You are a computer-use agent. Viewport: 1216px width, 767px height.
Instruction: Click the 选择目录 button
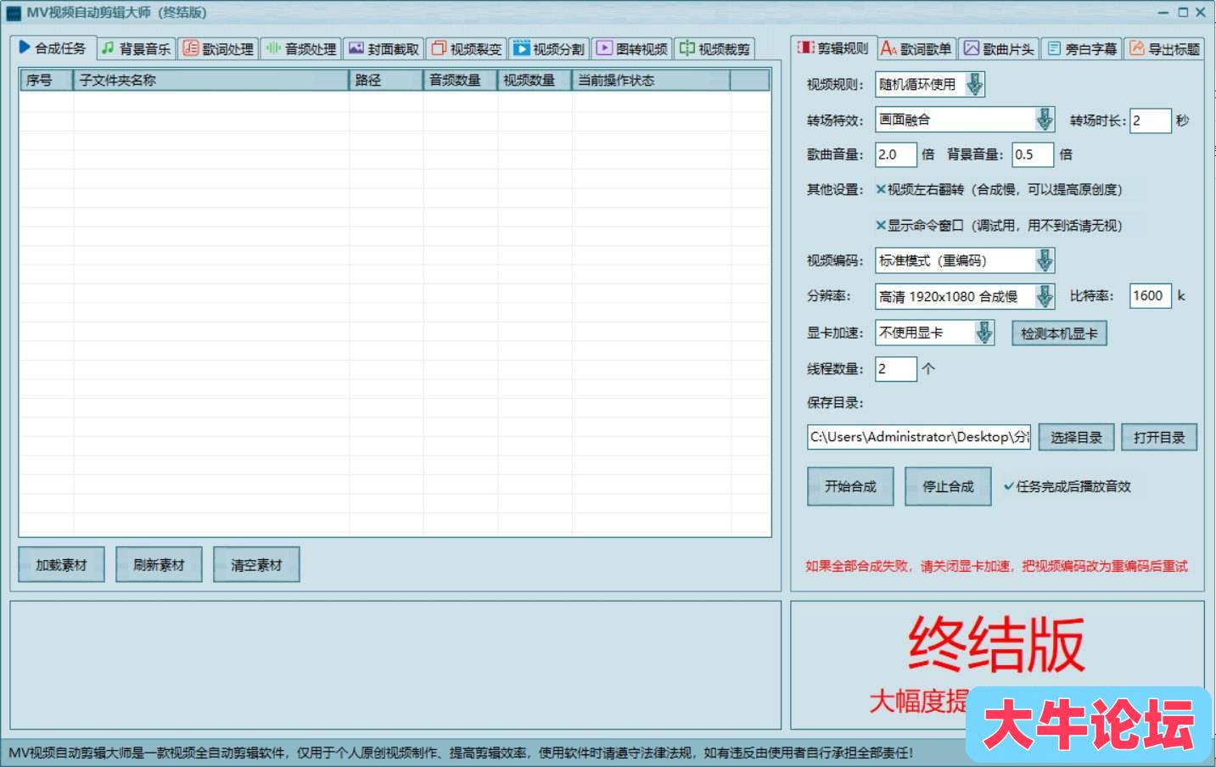click(1076, 437)
